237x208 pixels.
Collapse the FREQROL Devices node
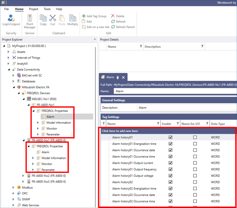tap(19, 93)
